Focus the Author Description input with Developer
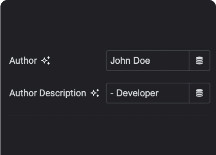The image size is (216, 155). click(147, 93)
